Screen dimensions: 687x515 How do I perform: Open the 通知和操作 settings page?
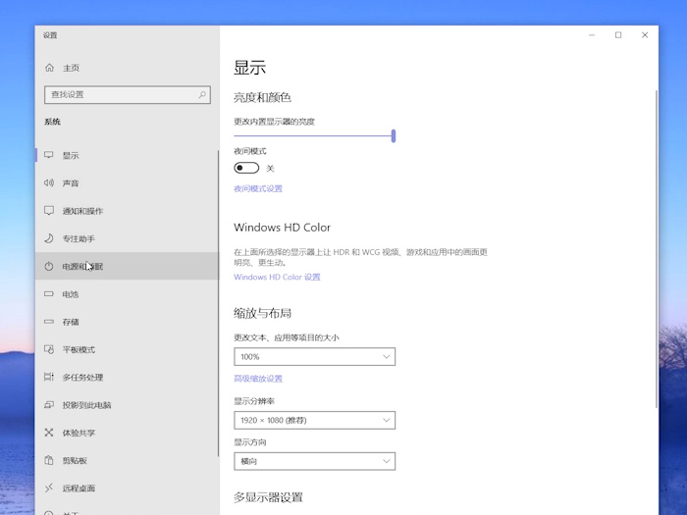click(127, 211)
